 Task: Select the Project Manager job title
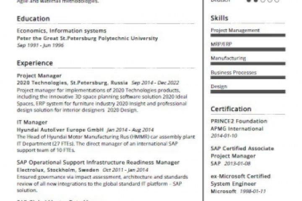tap(39, 76)
